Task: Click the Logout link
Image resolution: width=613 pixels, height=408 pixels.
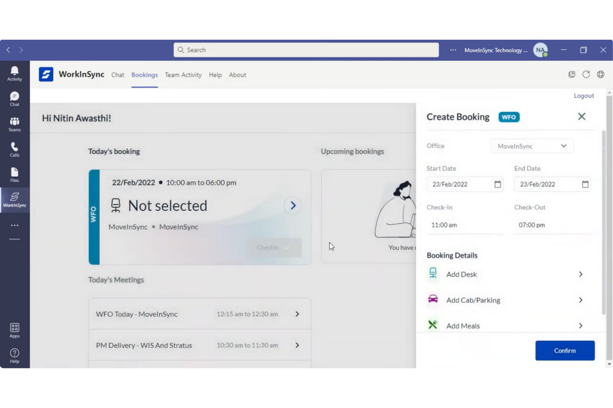Action: pyautogui.click(x=584, y=95)
